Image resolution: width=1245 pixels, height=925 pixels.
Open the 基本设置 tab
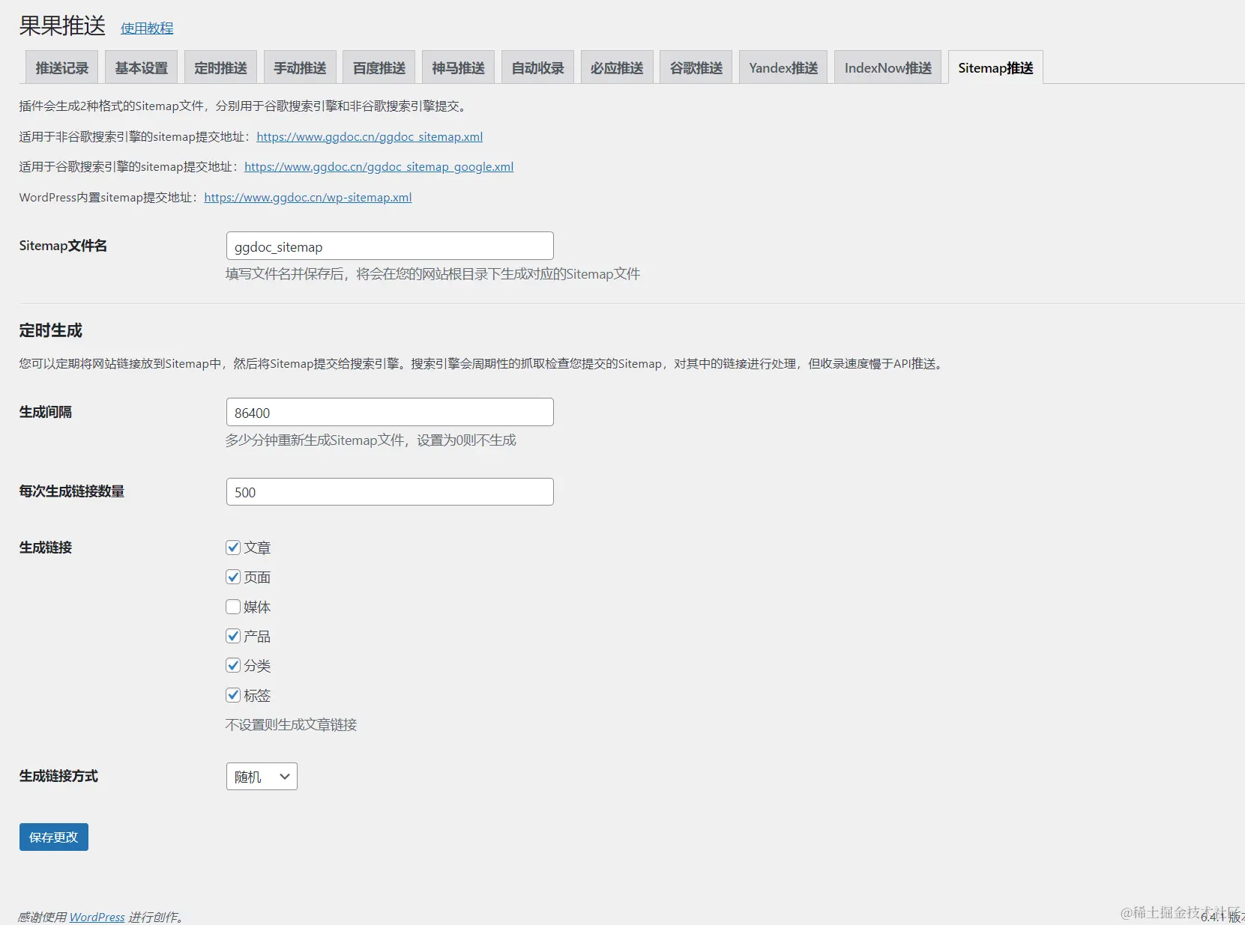pyautogui.click(x=141, y=67)
